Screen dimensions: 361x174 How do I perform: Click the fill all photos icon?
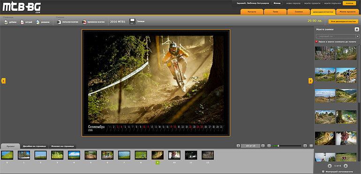coord(59,22)
